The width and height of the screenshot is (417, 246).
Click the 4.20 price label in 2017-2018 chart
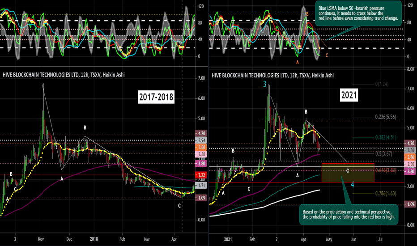(x=201, y=133)
